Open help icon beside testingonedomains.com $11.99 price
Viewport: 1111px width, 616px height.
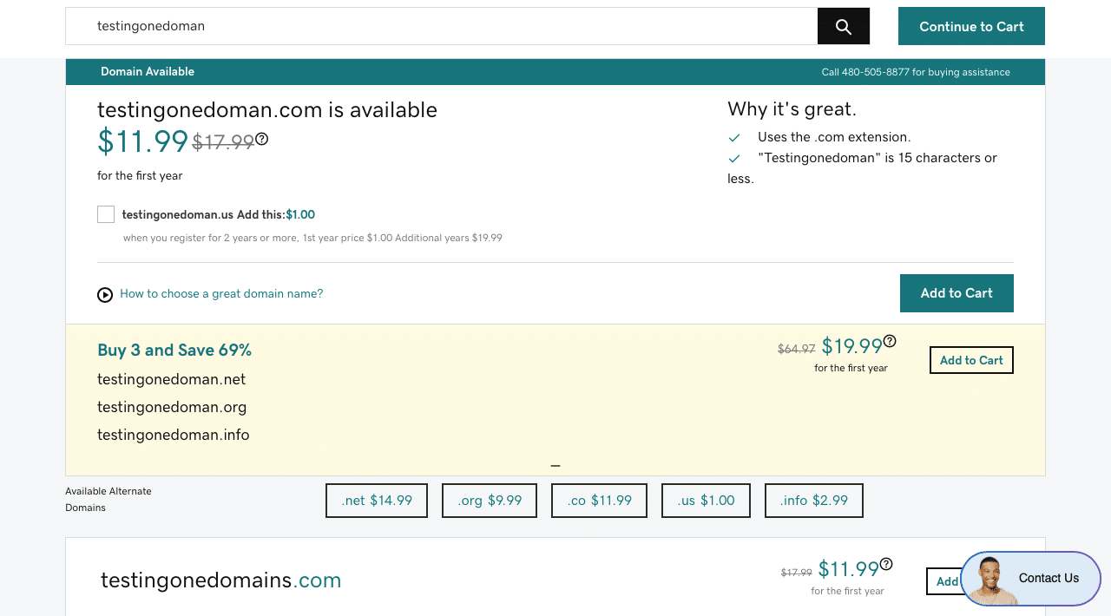pos(886,564)
